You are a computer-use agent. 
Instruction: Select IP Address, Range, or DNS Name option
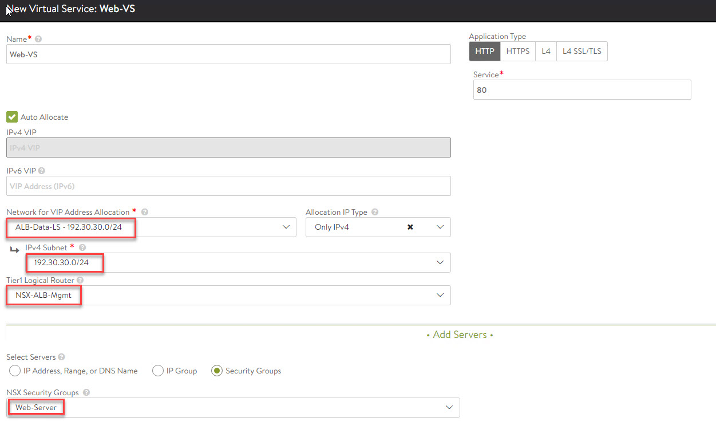tap(15, 371)
